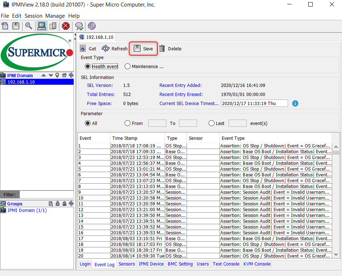The image size is (342, 276).
Task: Click the blue info icon beside SEL timestamp
Action: click(x=295, y=103)
